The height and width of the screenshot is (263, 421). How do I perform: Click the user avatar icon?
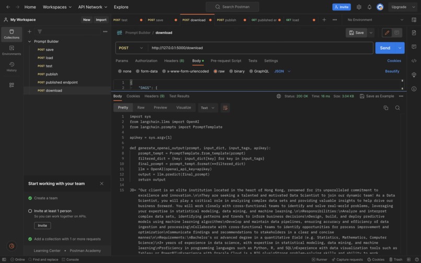380,7
